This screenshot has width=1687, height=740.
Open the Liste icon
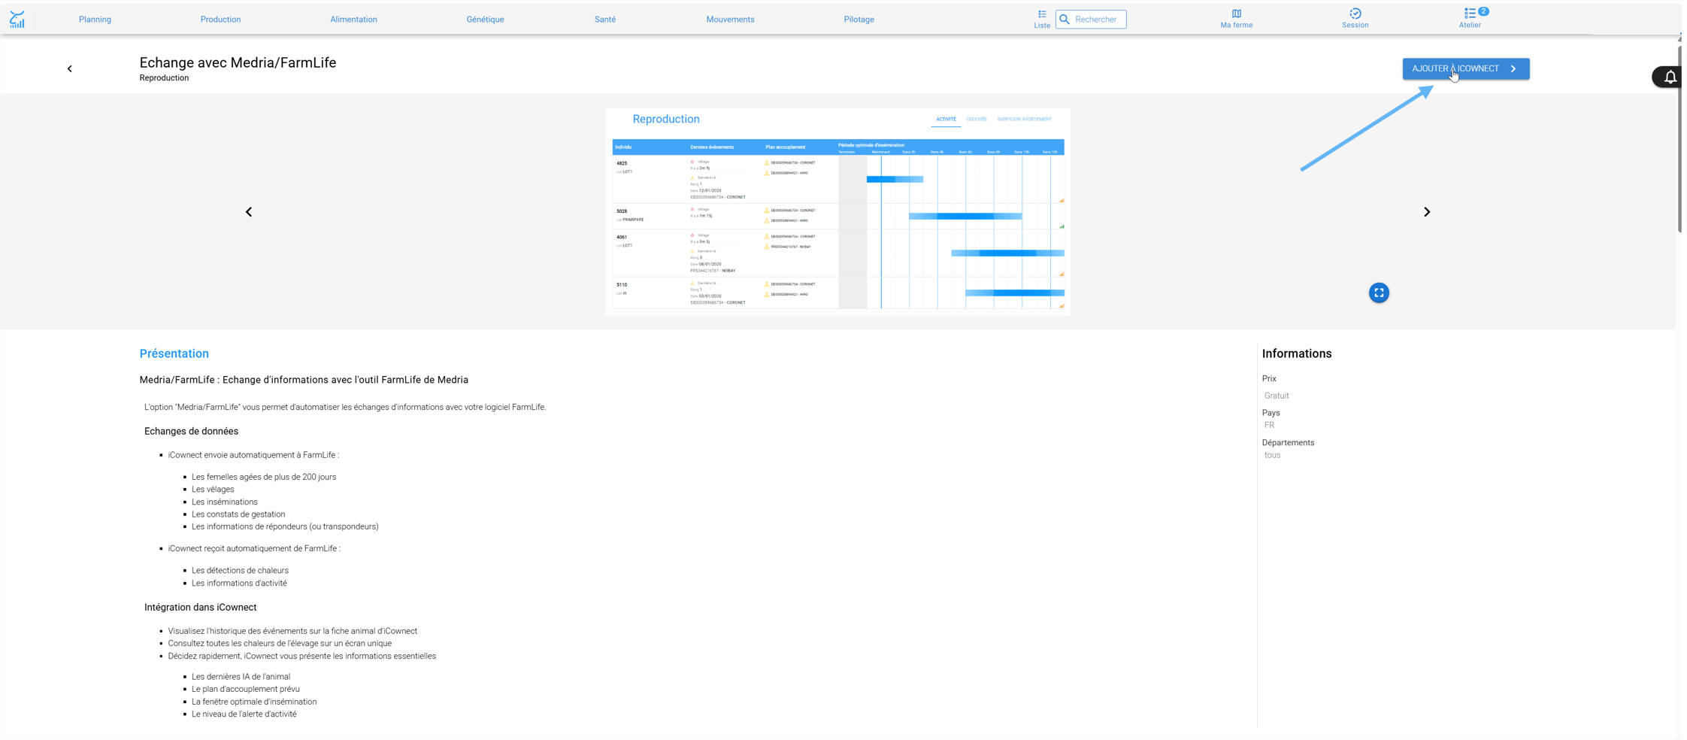click(1042, 19)
